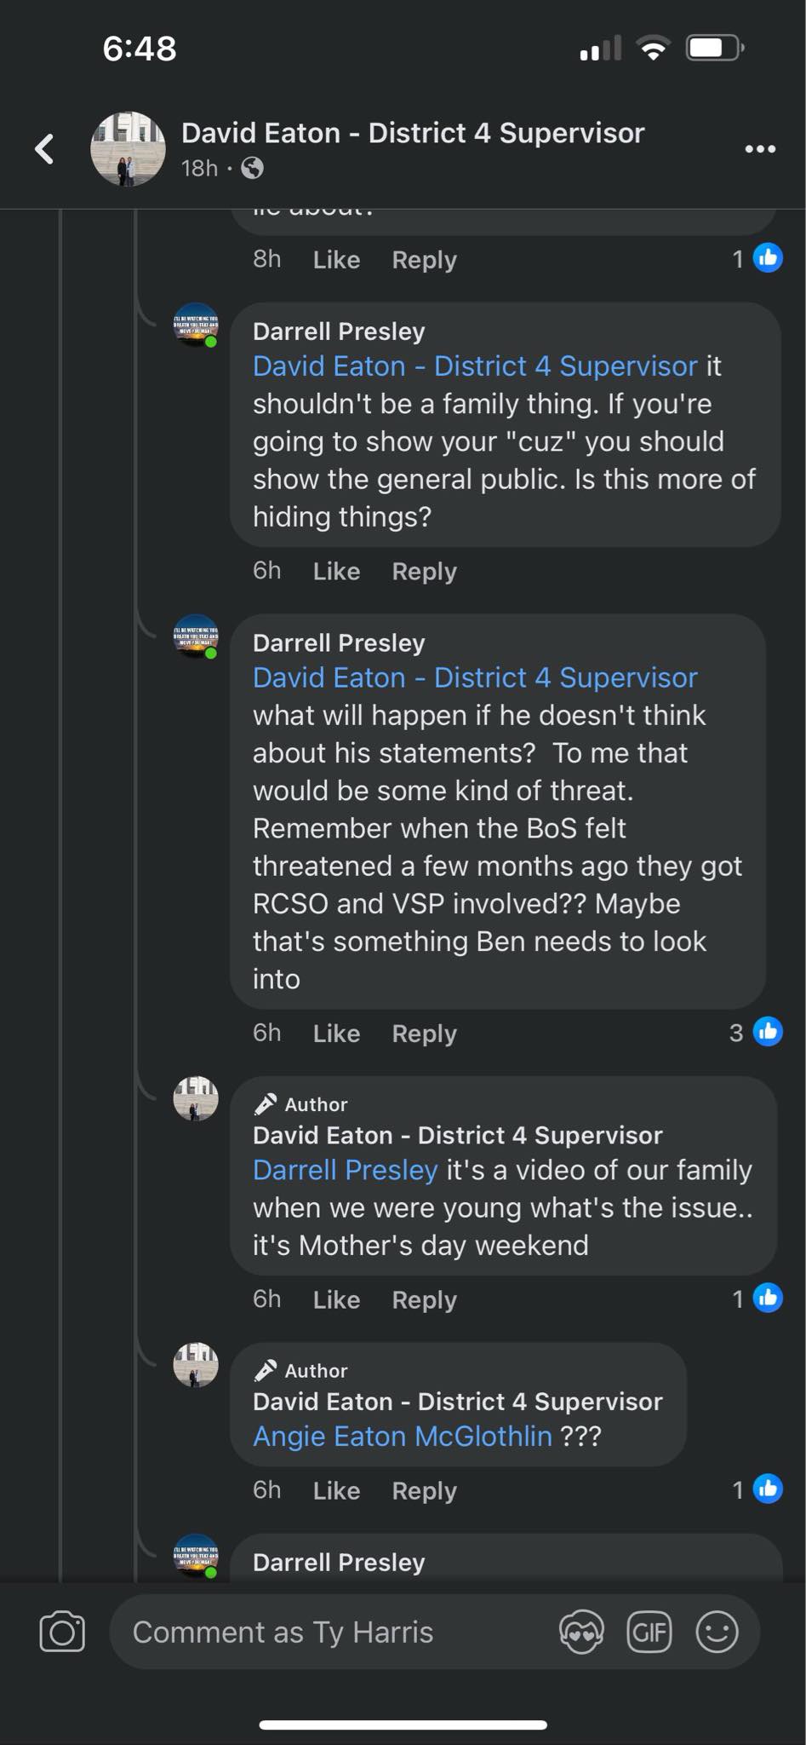Open the Darrell Presley mention link
Viewport: 806px width, 1745px height.
point(345,1170)
